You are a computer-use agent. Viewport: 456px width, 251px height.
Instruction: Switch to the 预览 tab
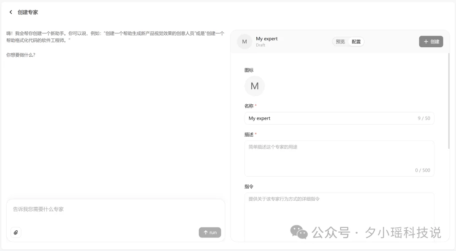tap(340, 41)
